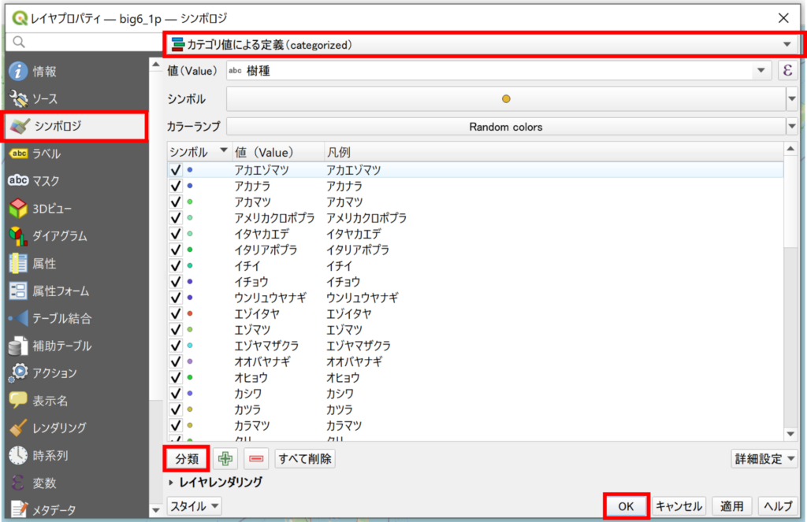Uncheck the アカエゾマツ category checkbox
The image size is (807, 522).
tap(176, 170)
